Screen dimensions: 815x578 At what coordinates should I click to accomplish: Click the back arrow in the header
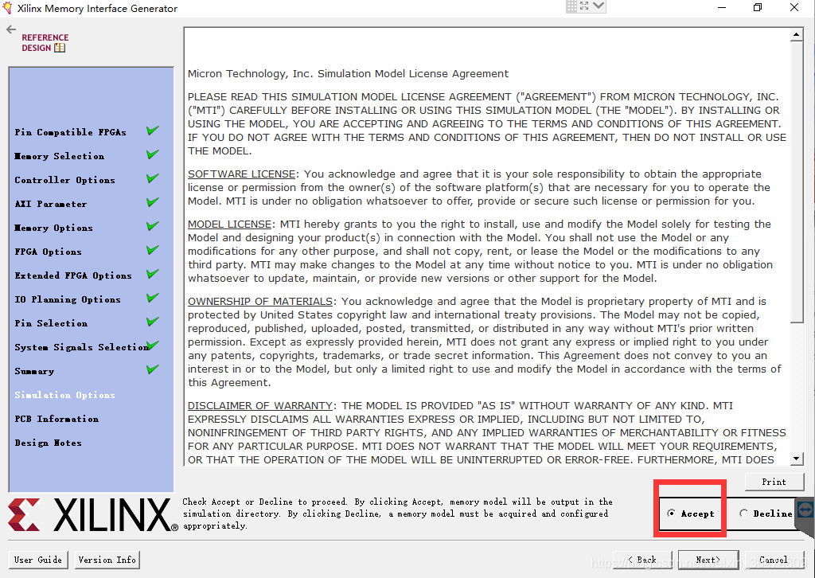pyautogui.click(x=11, y=29)
